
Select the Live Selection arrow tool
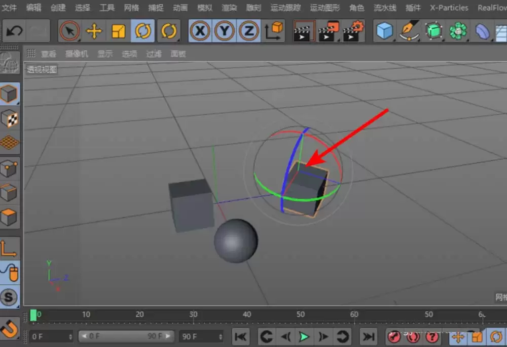[70, 31]
